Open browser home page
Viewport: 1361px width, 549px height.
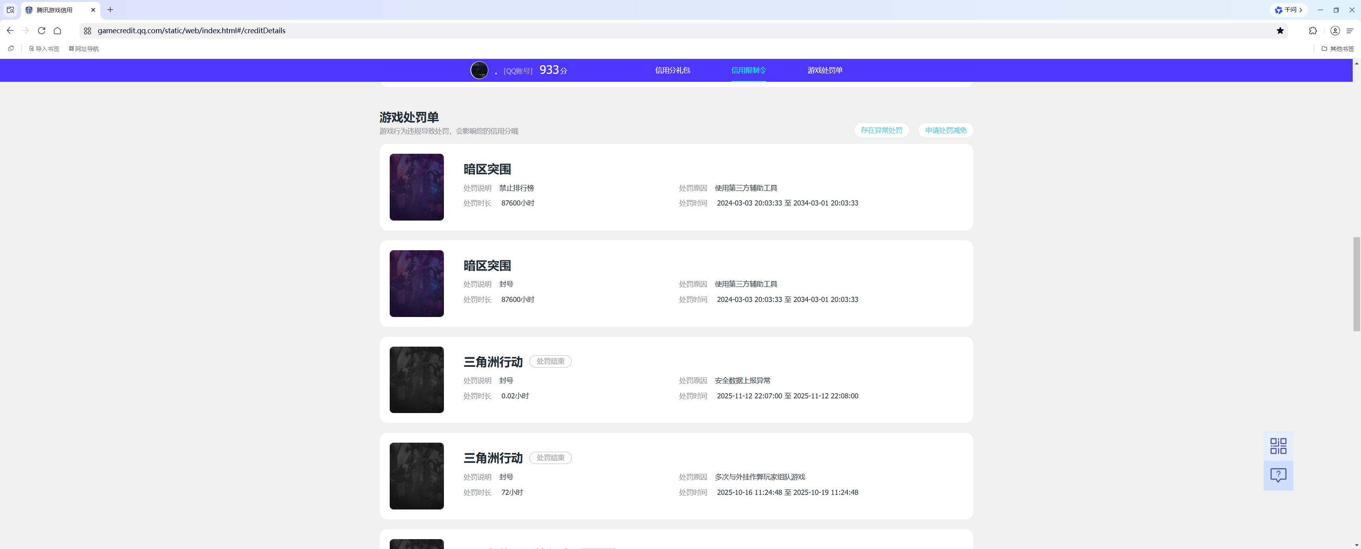pyautogui.click(x=57, y=30)
